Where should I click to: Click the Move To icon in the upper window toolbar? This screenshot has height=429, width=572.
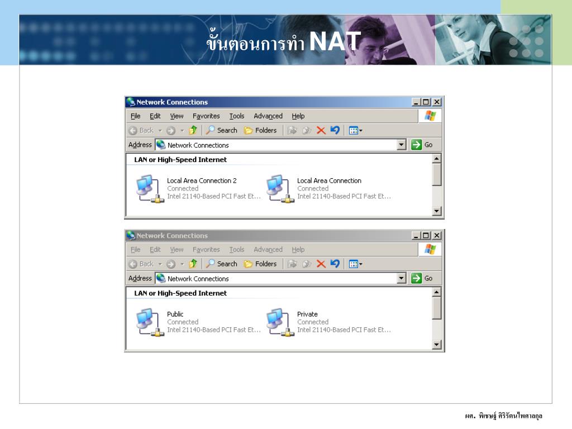tap(292, 130)
